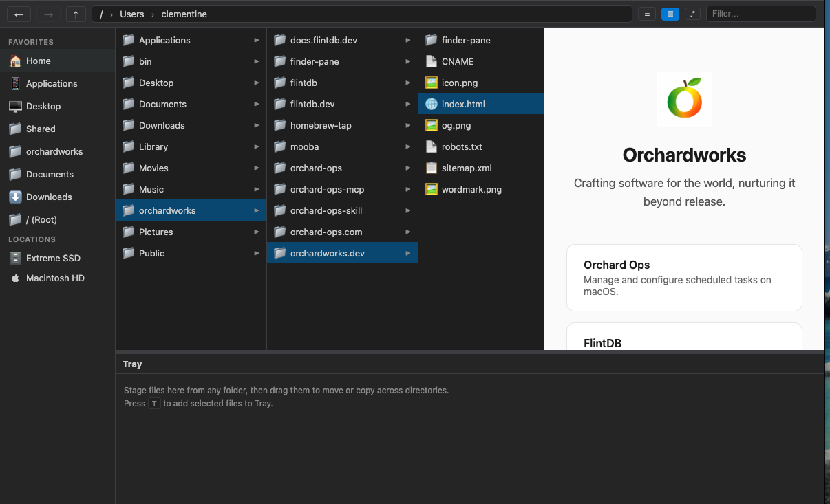The height and width of the screenshot is (504, 830).
Task: Open the FlintDB card in preview
Action: (684, 337)
